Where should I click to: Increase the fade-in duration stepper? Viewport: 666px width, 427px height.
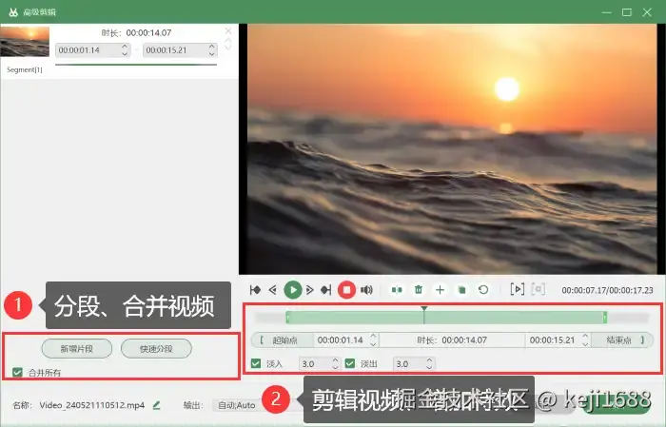335,359
